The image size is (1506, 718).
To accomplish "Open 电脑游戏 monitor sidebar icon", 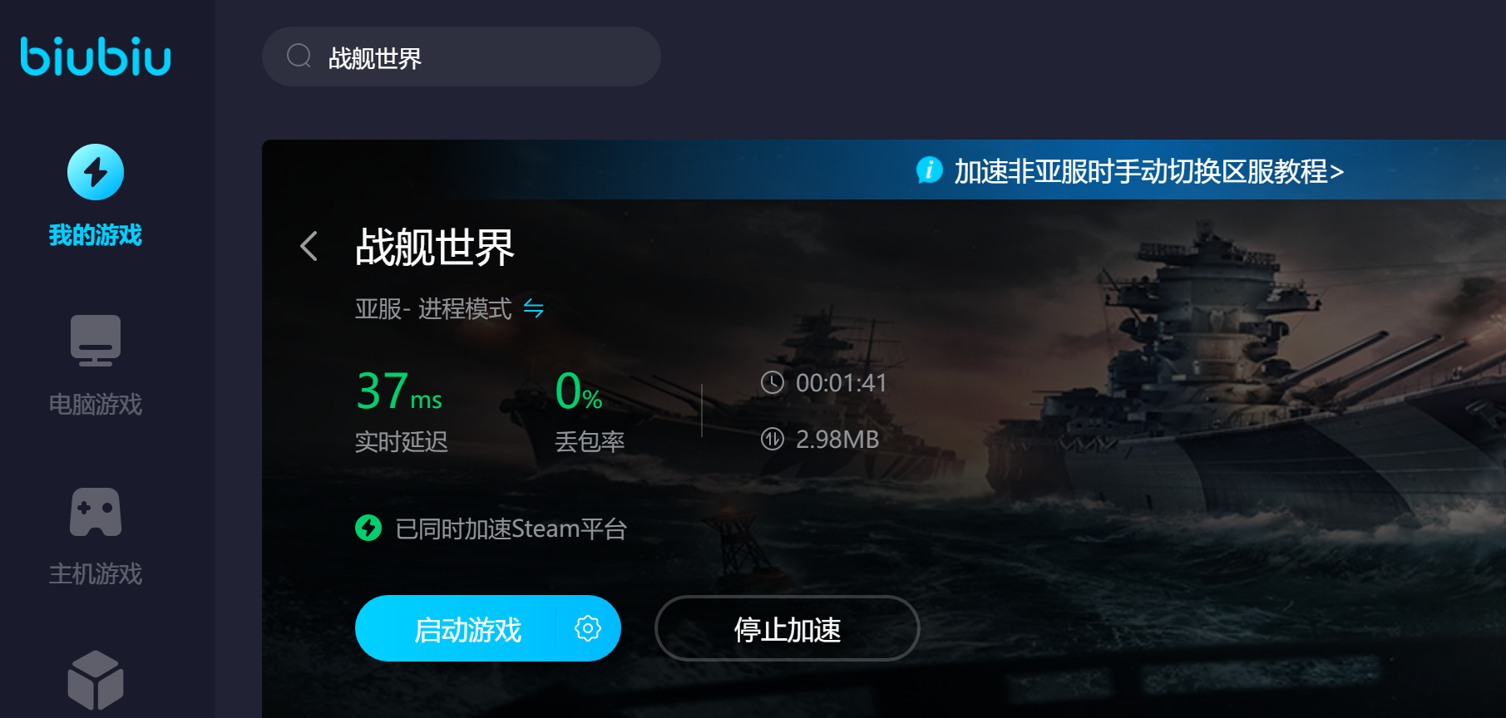I will [x=96, y=341].
